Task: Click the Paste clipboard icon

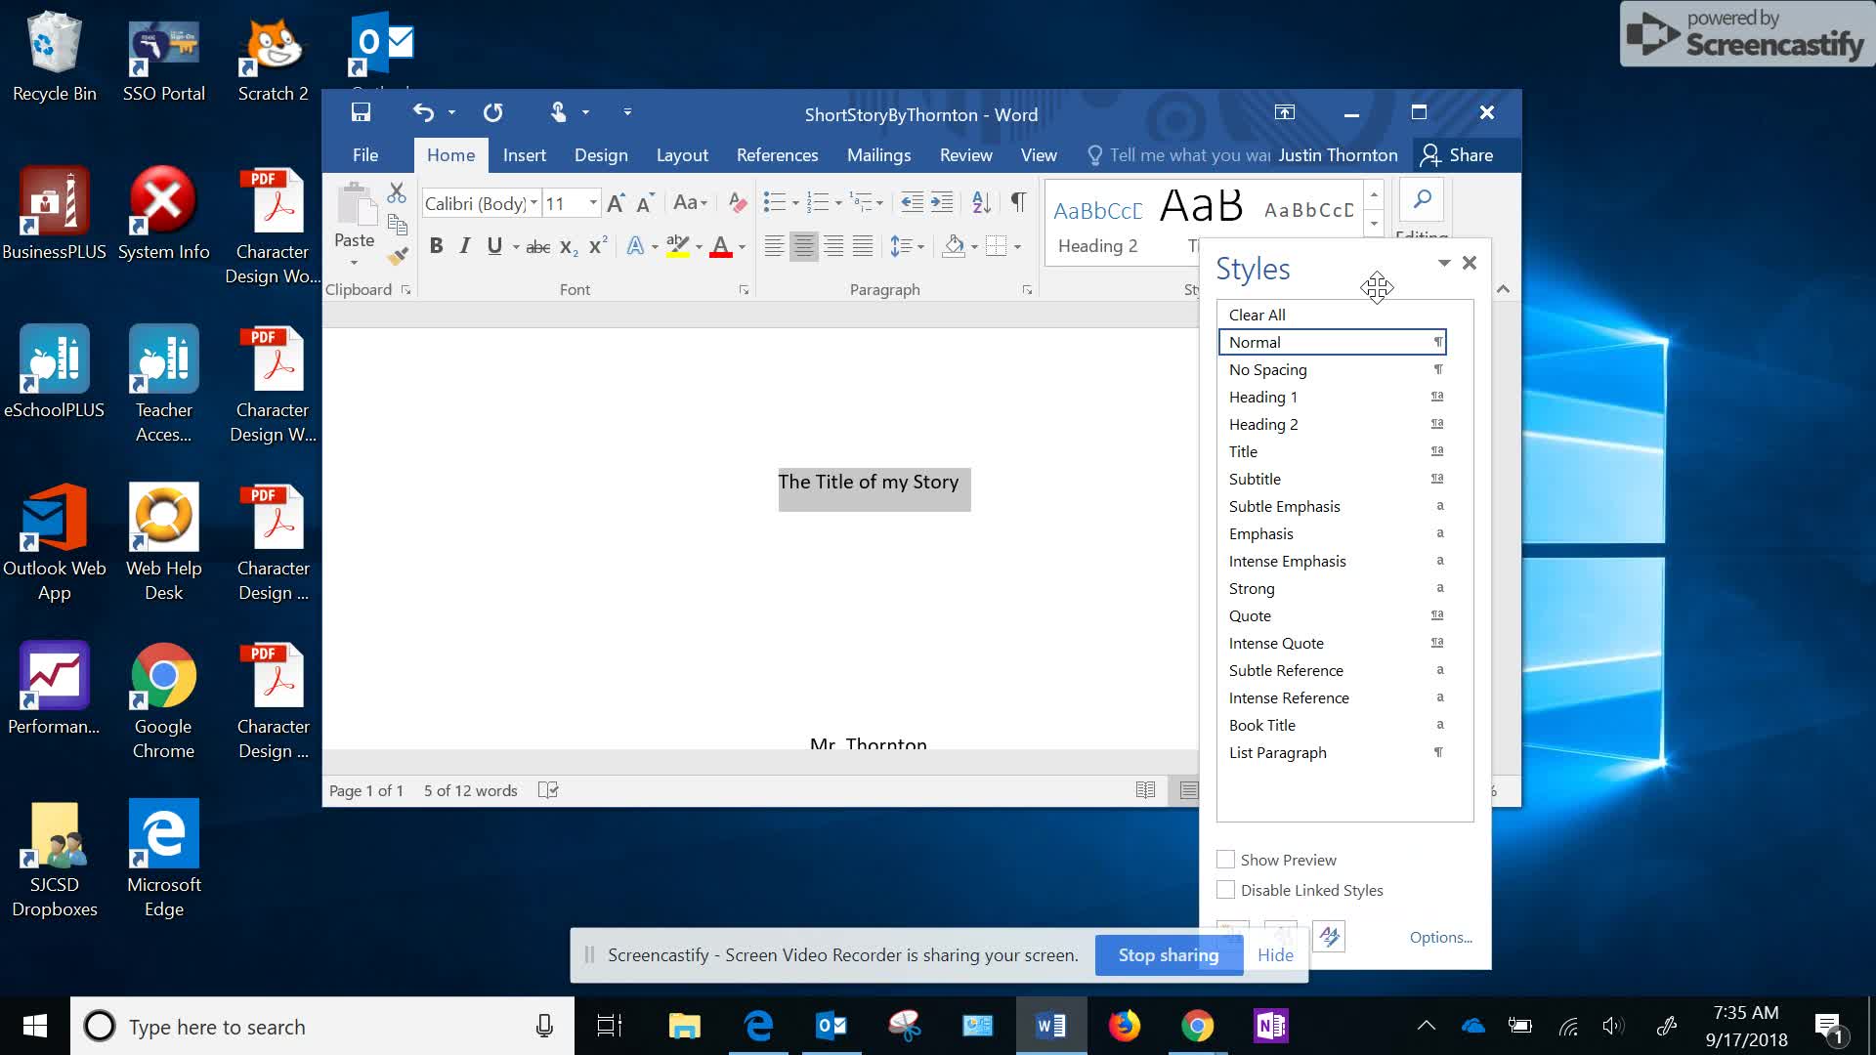Action: click(356, 205)
